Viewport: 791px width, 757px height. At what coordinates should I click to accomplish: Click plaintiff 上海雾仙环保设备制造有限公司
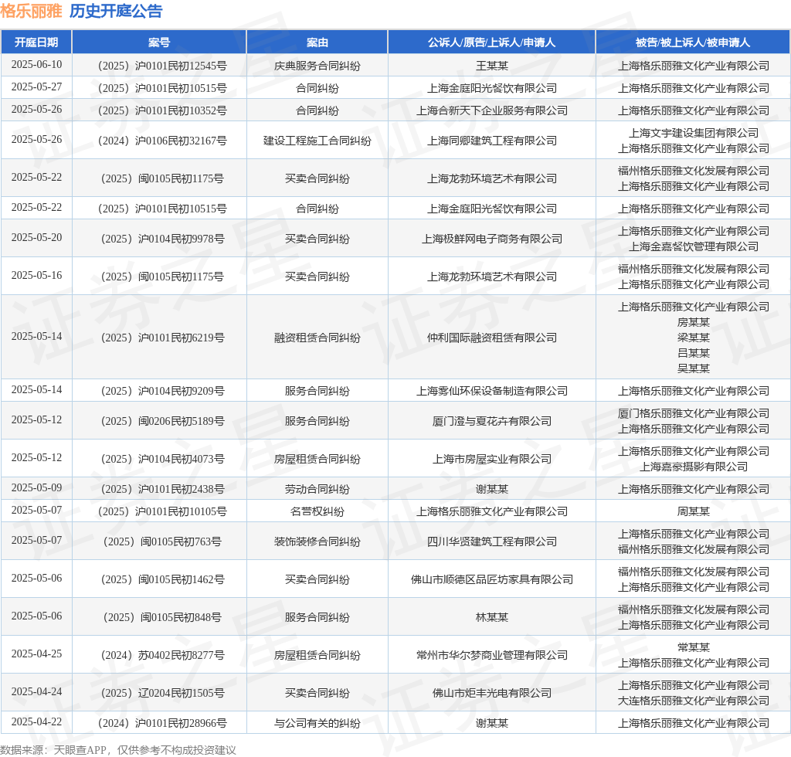point(492,392)
